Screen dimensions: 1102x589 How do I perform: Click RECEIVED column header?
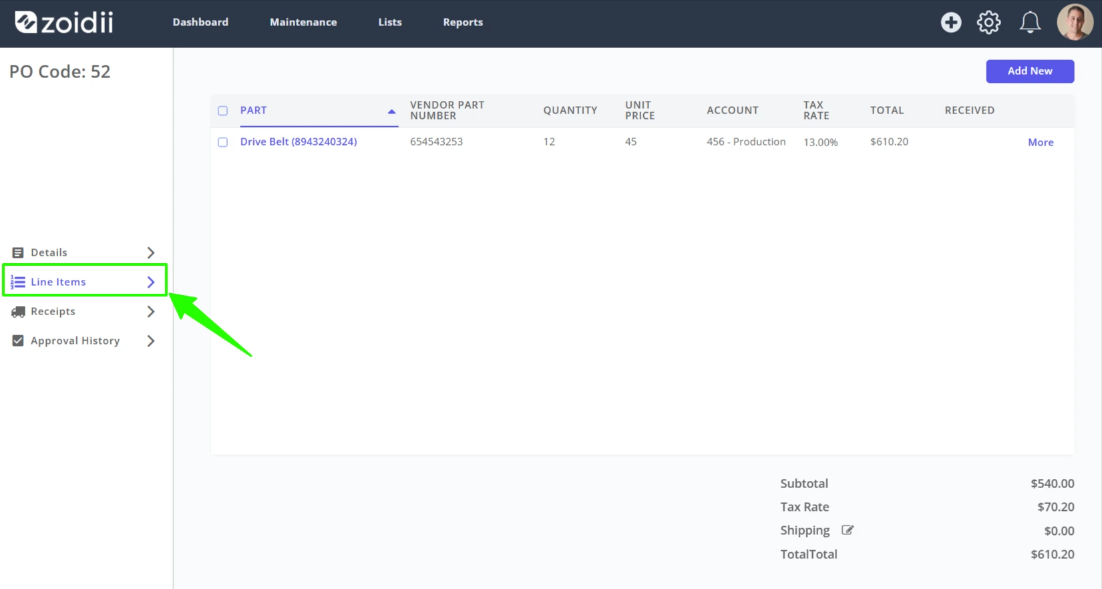tap(969, 110)
